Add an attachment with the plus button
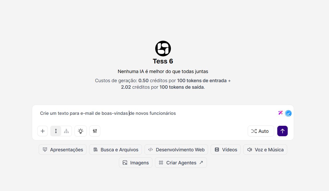Image resolution: width=329 pixels, height=191 pixels. coord(43,131)
